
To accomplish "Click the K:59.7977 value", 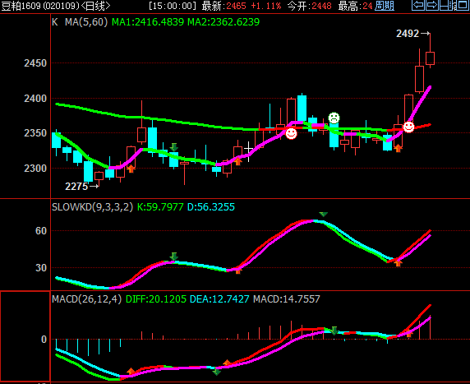I will point(160,207).
